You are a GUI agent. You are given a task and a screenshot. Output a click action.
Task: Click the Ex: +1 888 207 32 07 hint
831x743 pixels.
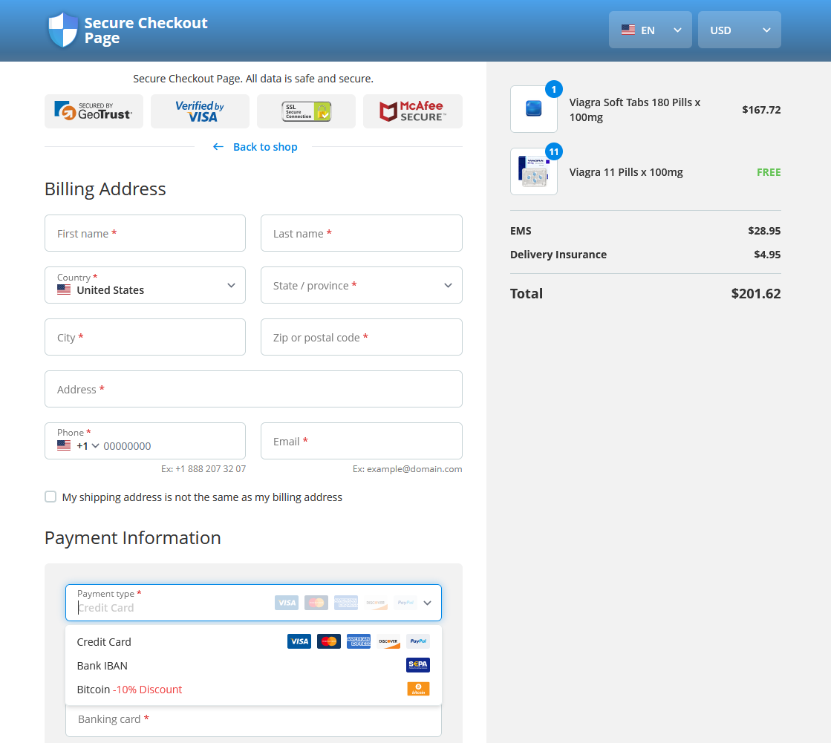pyautogui.click(x=203, y=468)
